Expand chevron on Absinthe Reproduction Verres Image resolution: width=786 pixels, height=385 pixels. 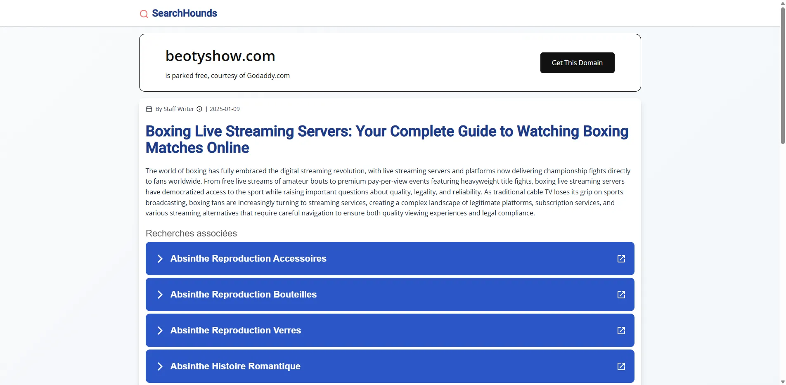[160, 331]
